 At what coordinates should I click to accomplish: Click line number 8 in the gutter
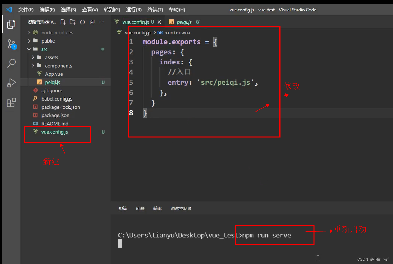point(131,113)
